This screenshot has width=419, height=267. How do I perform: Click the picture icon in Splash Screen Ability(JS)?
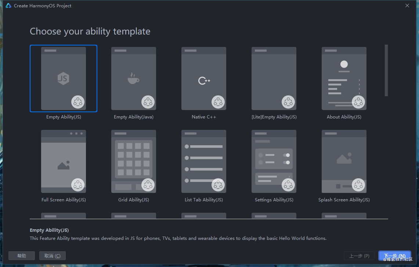click(344, 158)
